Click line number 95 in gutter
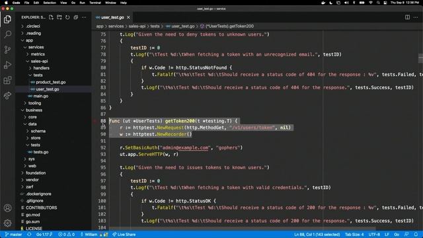The height and width of the screenshot is (238, 423). coord(103,167)
